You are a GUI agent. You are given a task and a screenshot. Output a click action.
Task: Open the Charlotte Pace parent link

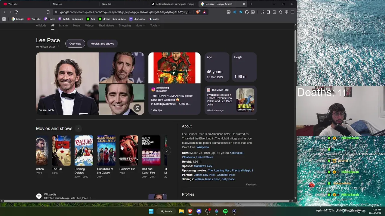click(226, 175)
